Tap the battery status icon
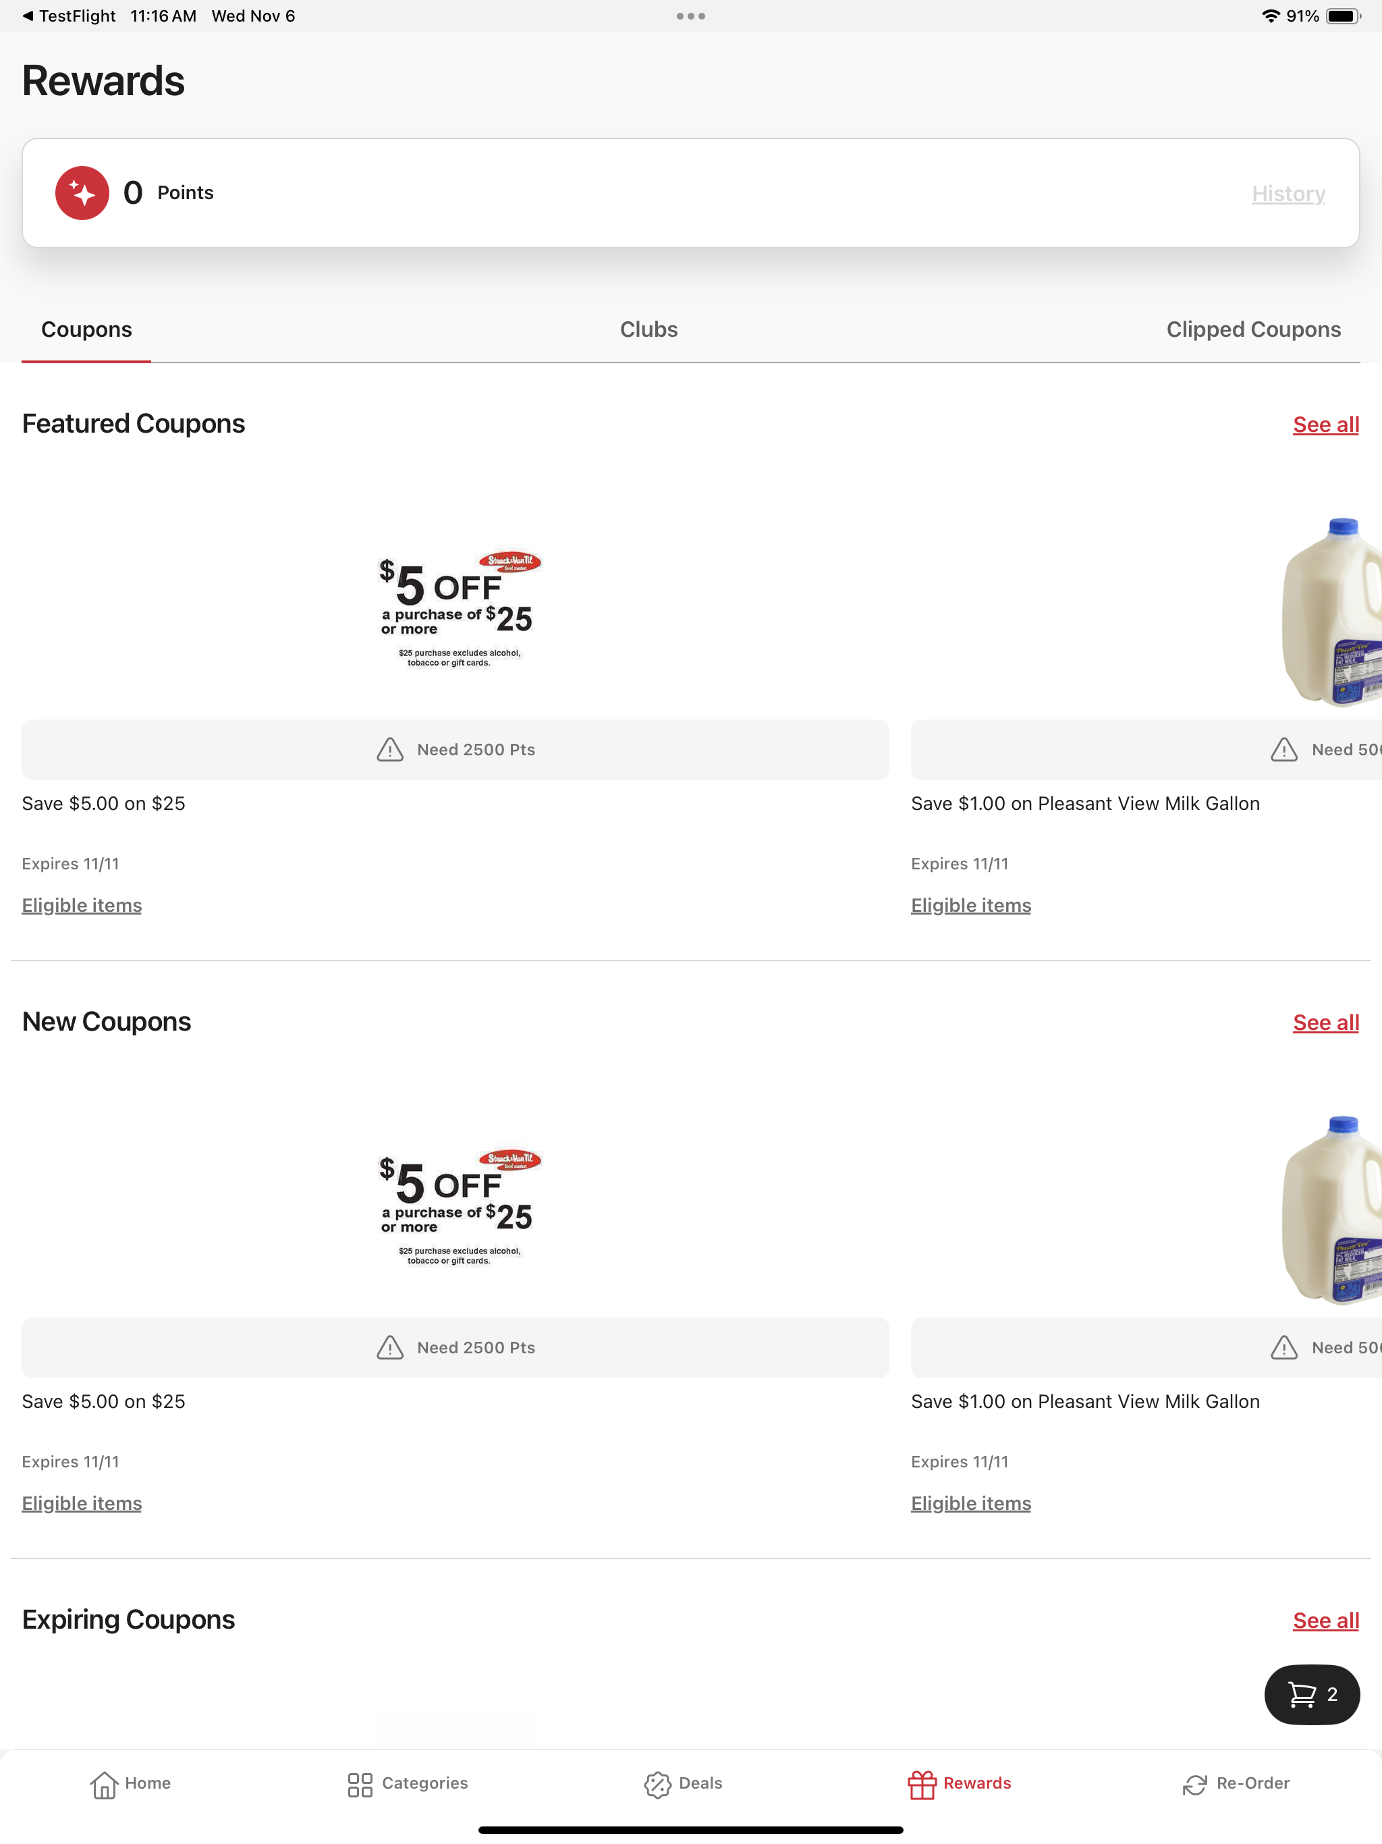The image size is (1382, 1844). [x=1343, y=16]
